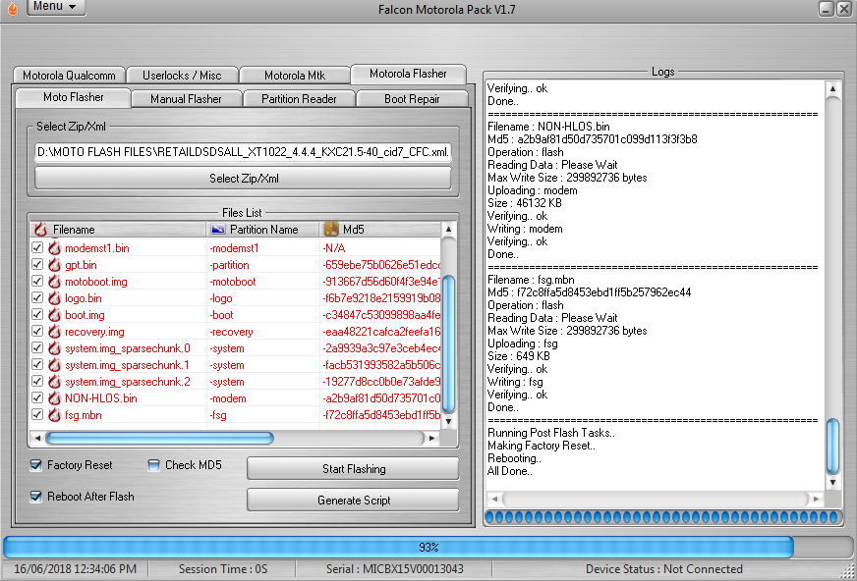Image resolution: width=857 pixels, height=581 pixels.
Task: Click the files list horizontal scrollbar thumb
Action: tap(159, 438)
